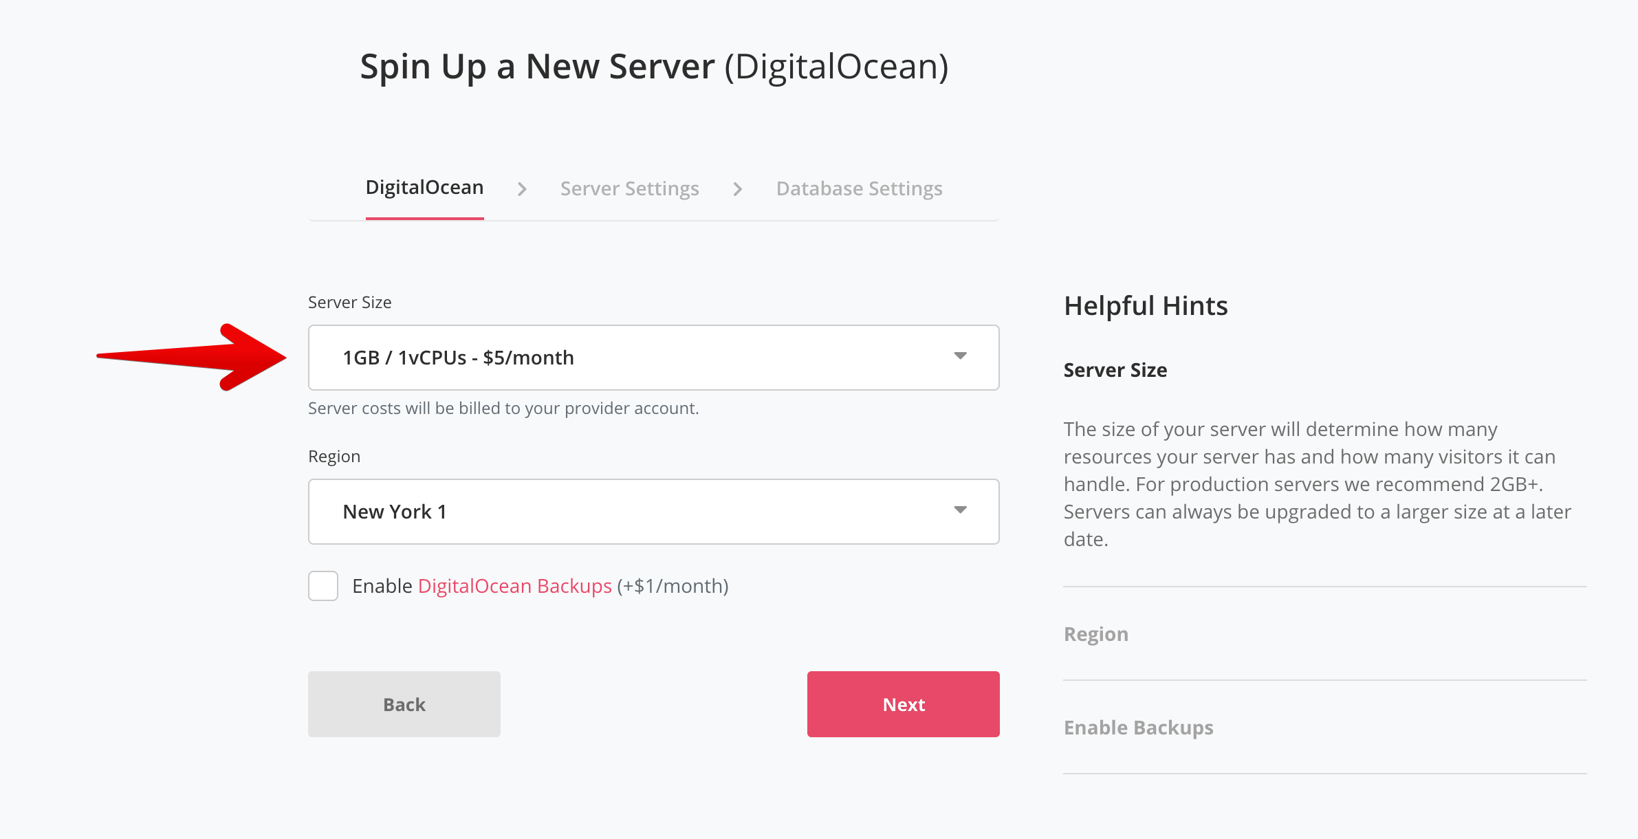Open the Region dropdown showing New York 1
The image size is (1638, 839).
[x=653, y=512]
